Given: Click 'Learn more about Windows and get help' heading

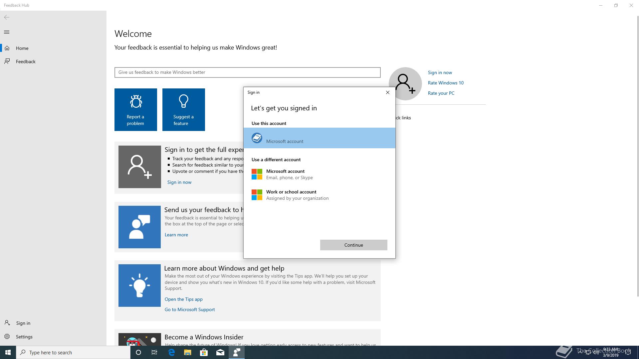Looking at the screenshot, I should point(224,268).
